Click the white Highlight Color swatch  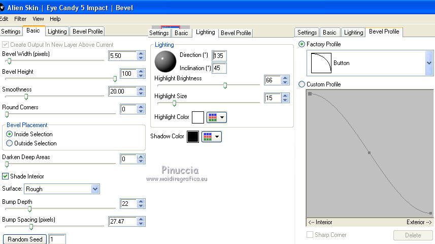click(x=198, y=117)
